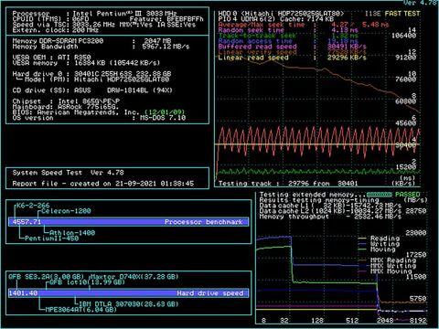
Task: Click the Athlon-1400 reference label
Action: point(72,233)
